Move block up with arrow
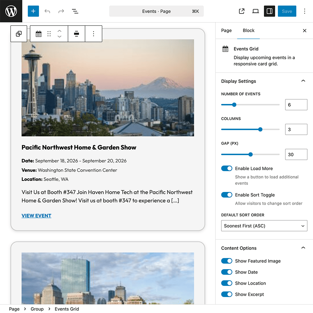 pos(59,31)
